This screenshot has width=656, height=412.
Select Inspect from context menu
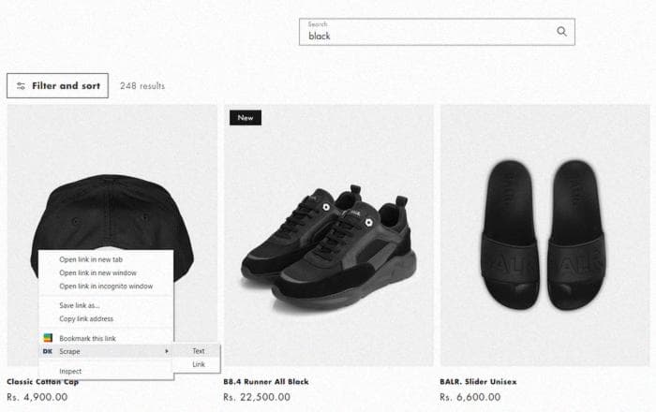pos(70,371)
